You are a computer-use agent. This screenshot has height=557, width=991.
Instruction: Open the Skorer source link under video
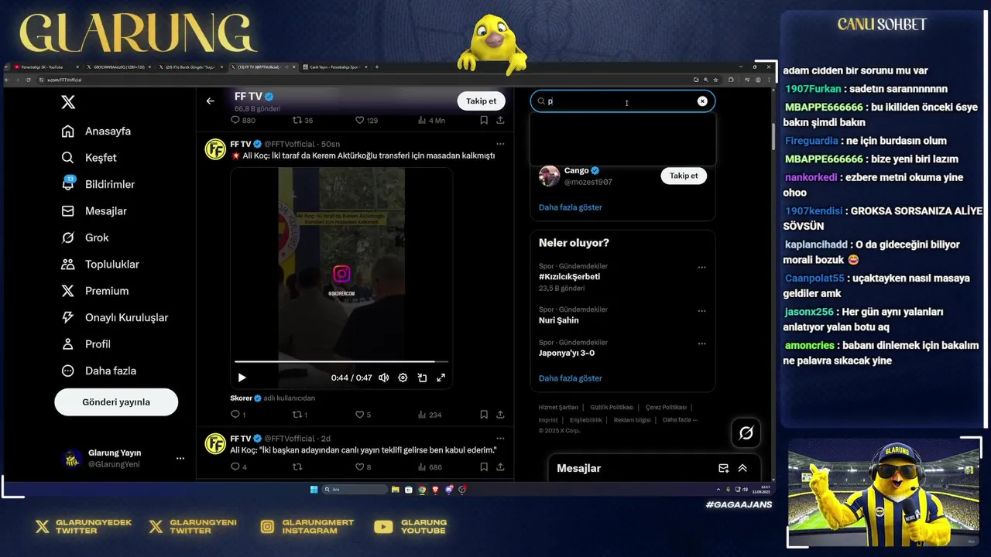(x=242, y=398)
